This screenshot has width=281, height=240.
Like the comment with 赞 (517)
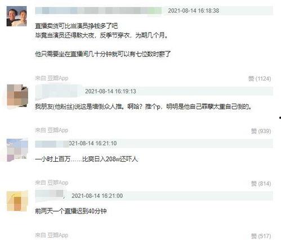coord(261,236)
